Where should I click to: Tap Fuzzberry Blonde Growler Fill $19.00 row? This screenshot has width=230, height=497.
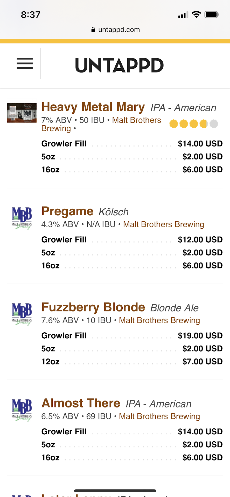[x=132, y=336]
